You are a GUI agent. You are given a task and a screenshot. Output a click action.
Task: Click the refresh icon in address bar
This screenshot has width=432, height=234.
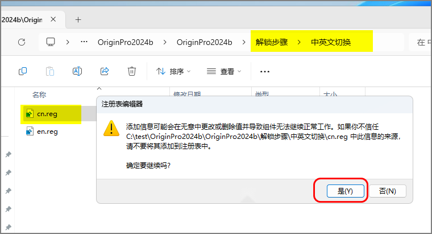tap(22, 42)
